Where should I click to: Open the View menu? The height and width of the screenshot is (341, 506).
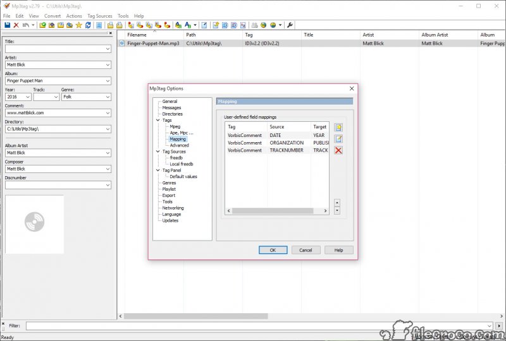click(34, 16)
